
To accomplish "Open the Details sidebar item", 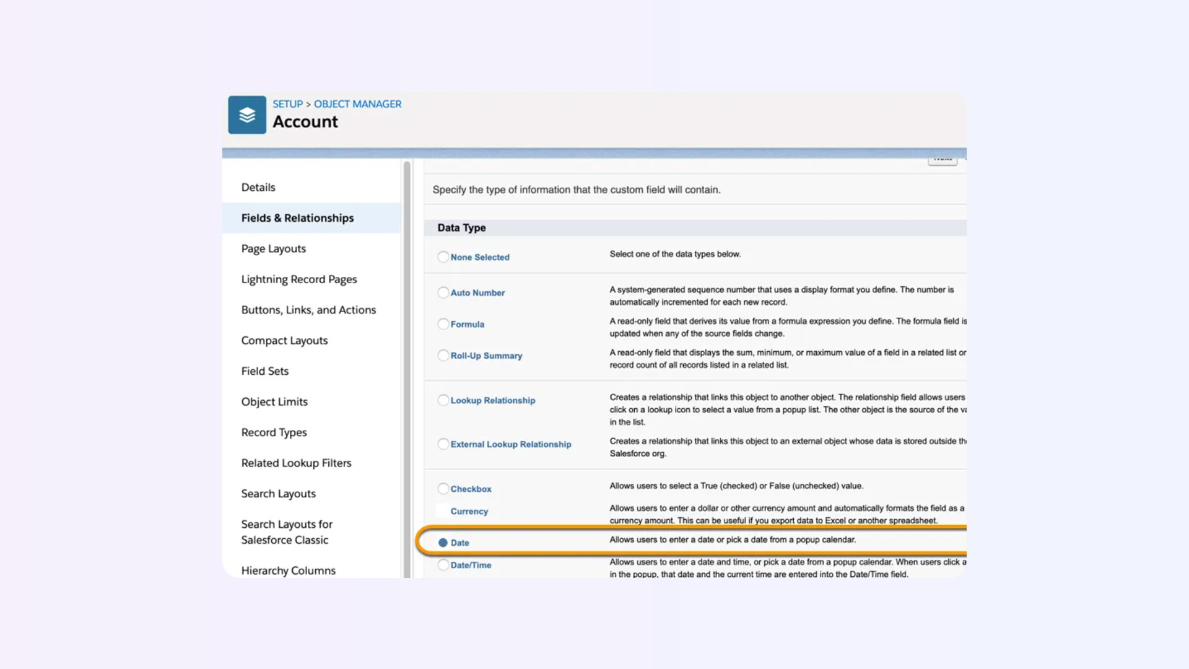I will (258, 187).
